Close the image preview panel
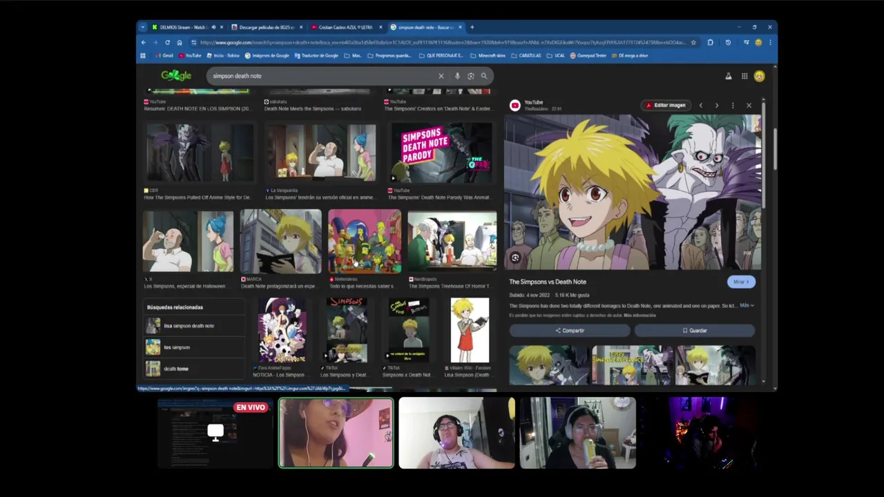The width and height of the screenshot is (884, 497). (x=749, y=105)
